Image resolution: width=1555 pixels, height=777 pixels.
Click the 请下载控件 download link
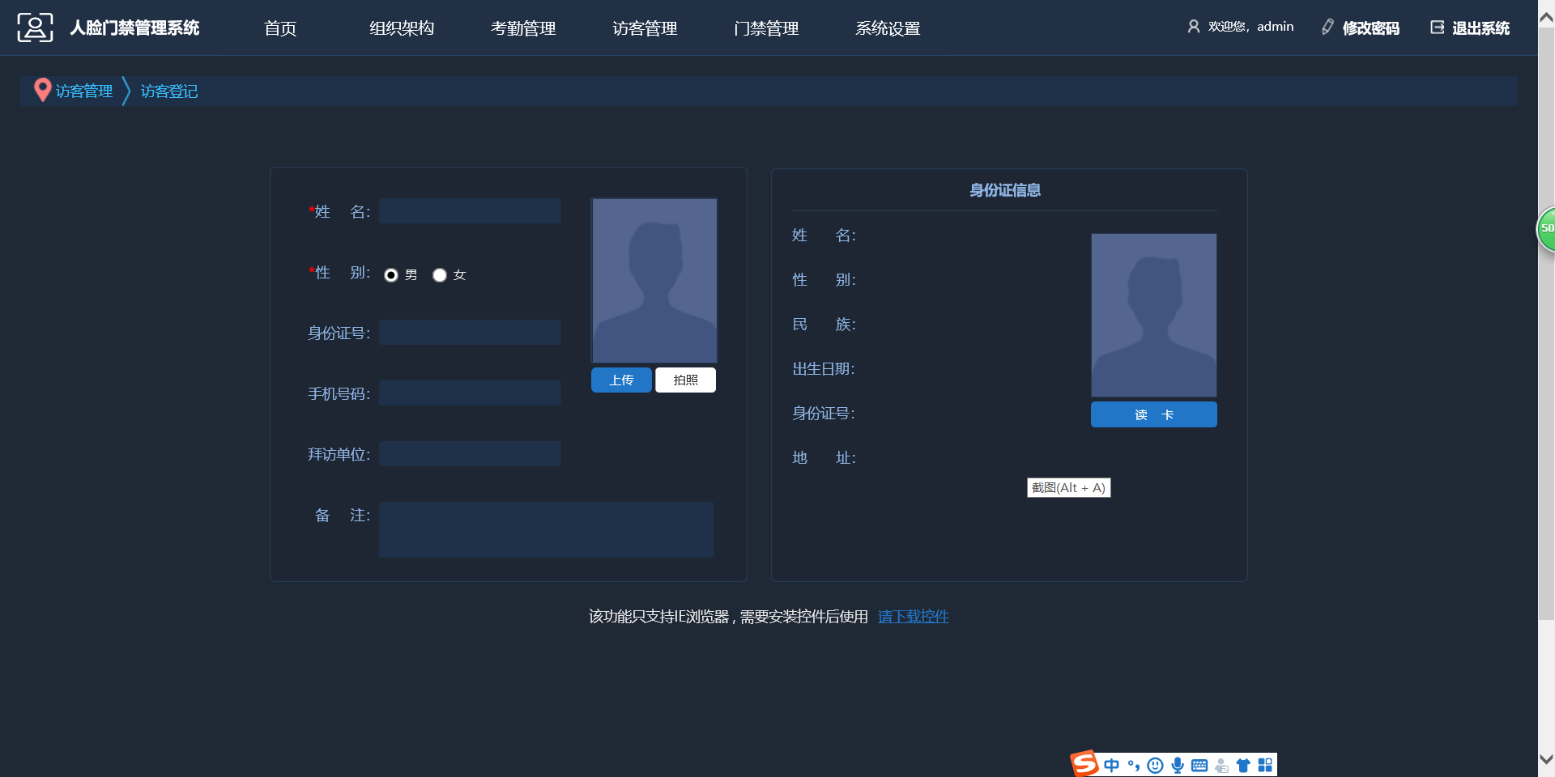[913, 617]
